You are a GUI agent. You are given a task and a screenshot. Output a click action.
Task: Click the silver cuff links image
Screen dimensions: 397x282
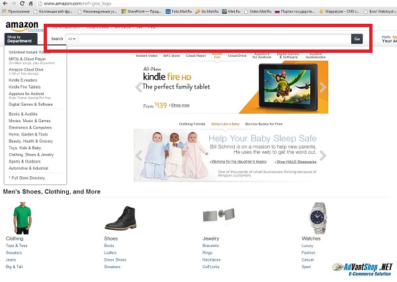[x=219, y=215]
